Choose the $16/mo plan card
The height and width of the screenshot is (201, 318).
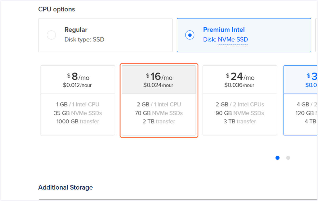[159, 100]
